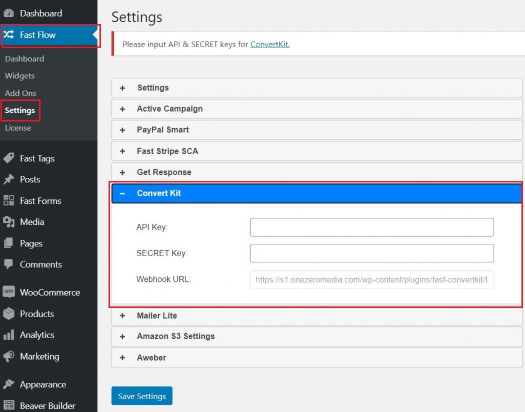Click the Products box icon
The height and width of the screenshot is (412, 525).
pyautogui.click(x=9, y=314)
